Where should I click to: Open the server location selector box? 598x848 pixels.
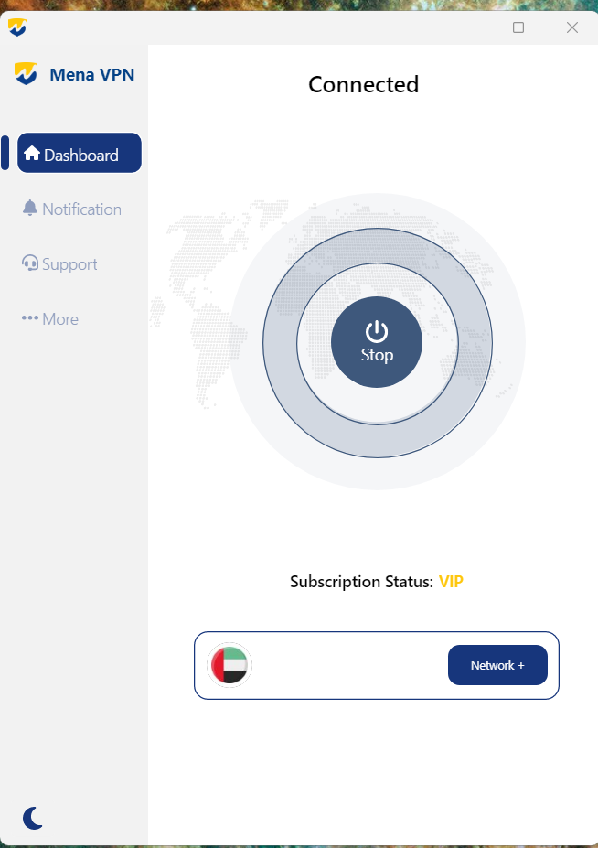tap(377, 665)
